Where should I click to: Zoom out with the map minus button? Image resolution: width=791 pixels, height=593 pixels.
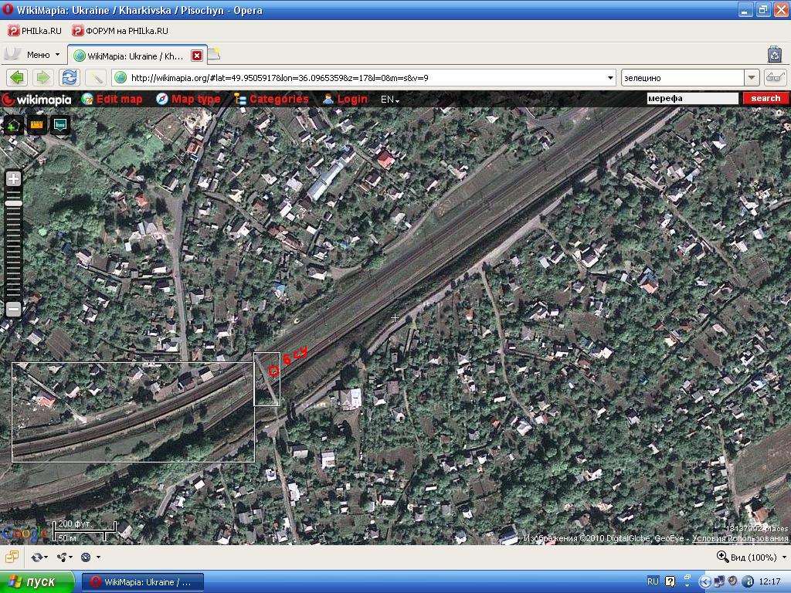tap(13, 309)
